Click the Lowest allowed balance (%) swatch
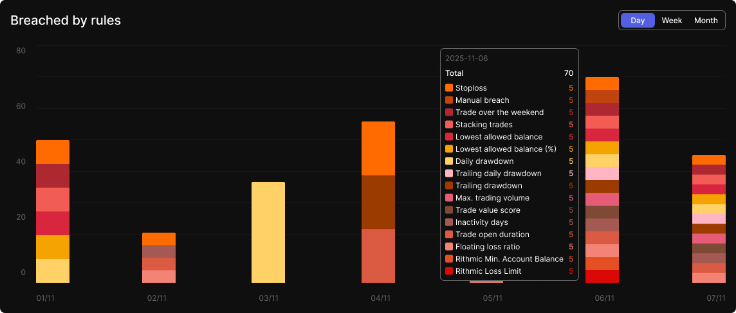Screen dimensions: 736x313 (449, 149)
